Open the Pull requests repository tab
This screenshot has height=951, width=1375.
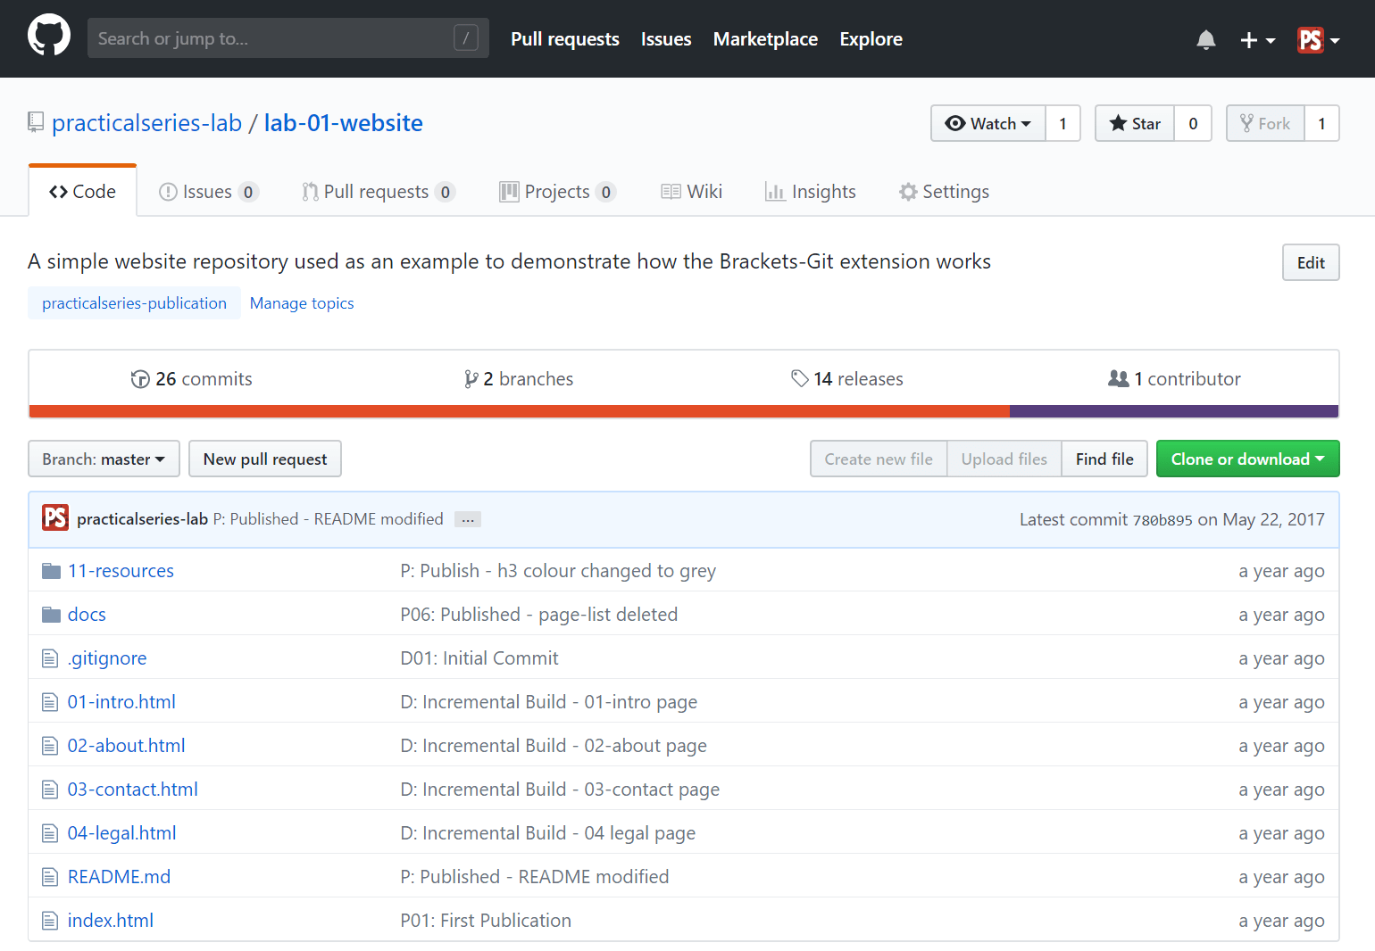tap(378, 192)
